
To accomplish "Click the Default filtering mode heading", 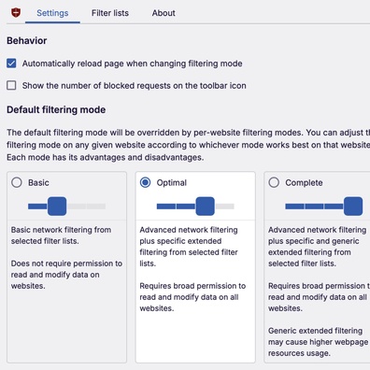I will (56, 109).
